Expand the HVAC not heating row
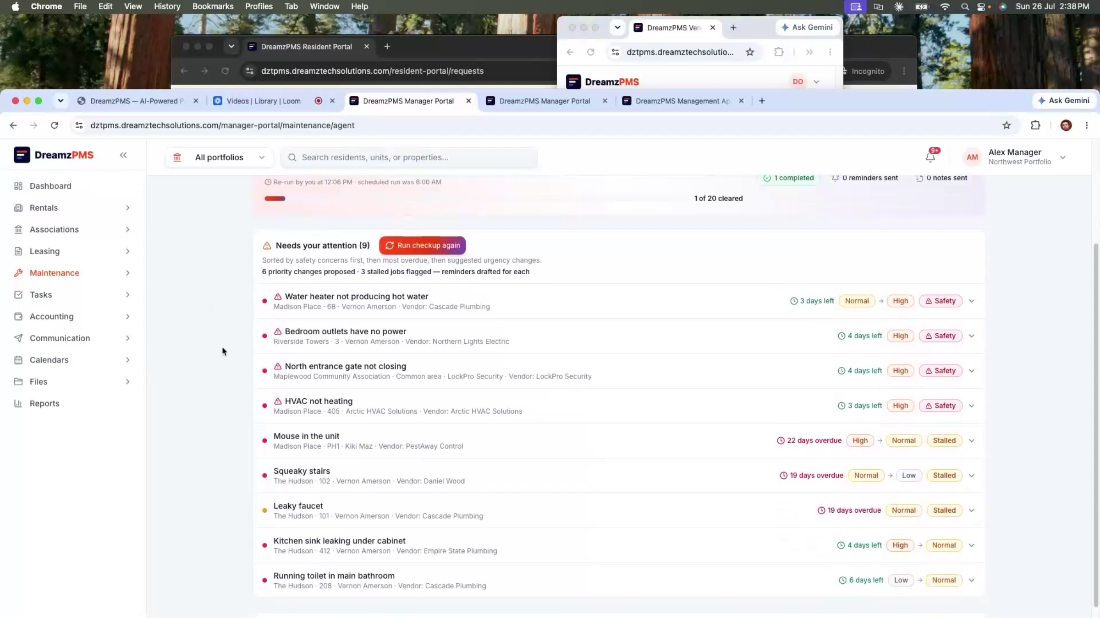This screenshot has height=618, width=1100. (972, 406)
